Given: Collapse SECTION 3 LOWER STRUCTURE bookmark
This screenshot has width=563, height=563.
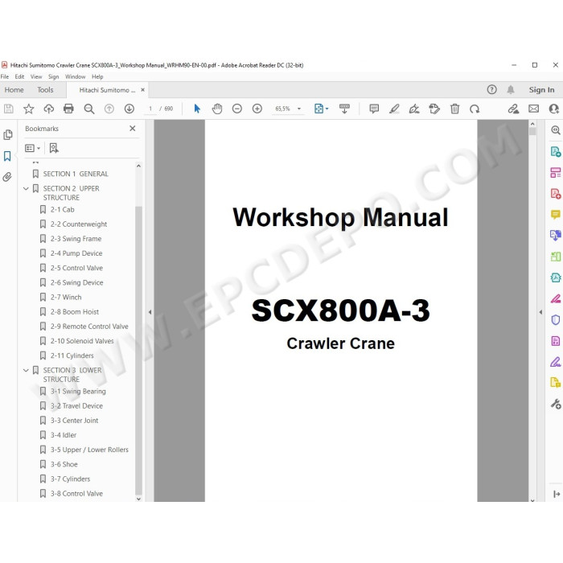Looking at the screenshot, I should point(26,370).
